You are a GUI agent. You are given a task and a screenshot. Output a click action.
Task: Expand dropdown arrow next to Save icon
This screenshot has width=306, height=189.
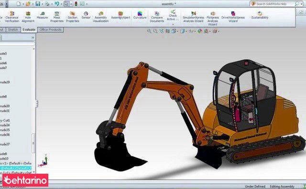click(43, 4)
